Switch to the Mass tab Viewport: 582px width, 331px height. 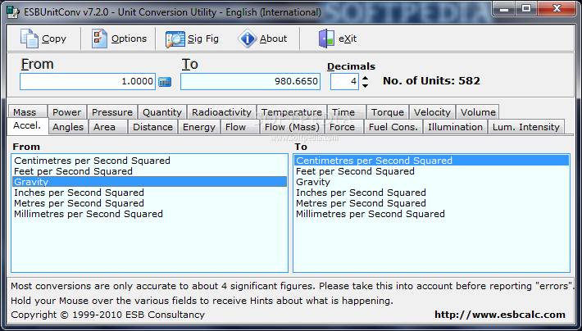click(27, 112)
